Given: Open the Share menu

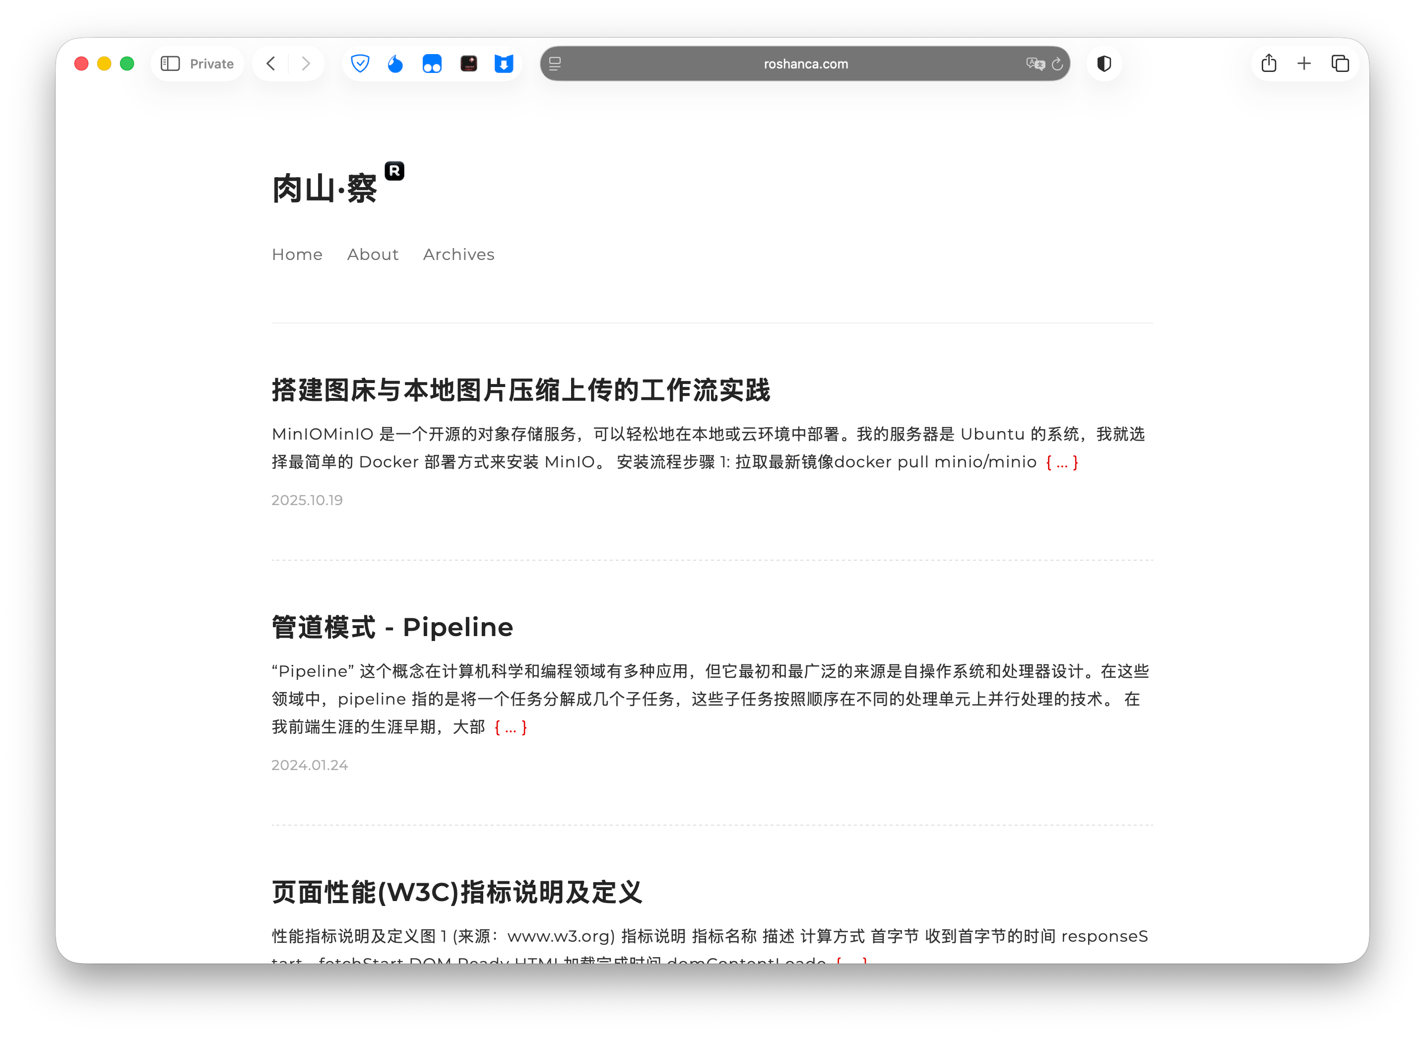Looking at the screenshot, I should (1269, 64).
